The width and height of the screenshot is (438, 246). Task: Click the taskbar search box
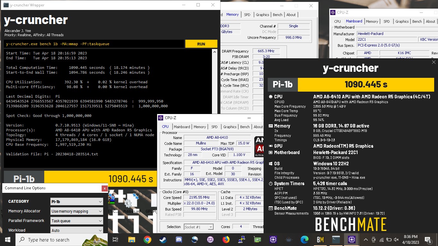(x=62, y=240)
